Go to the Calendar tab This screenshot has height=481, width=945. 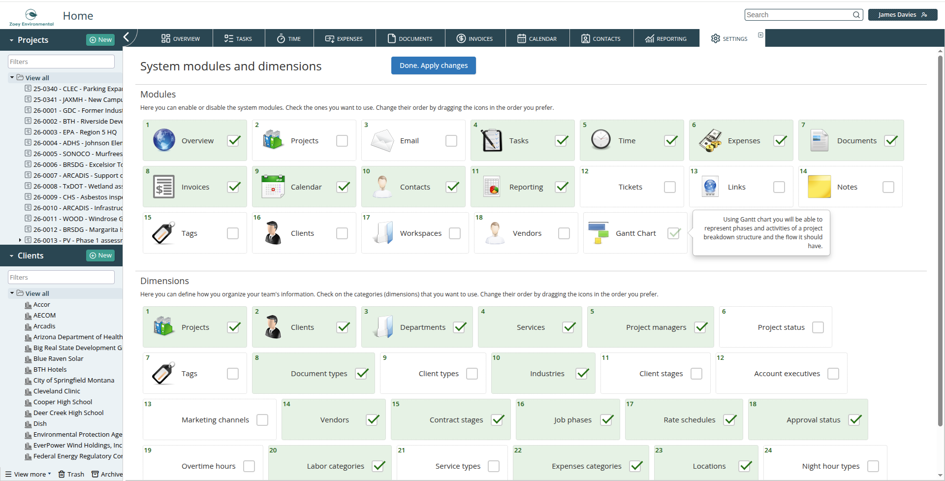click(537, 38)
